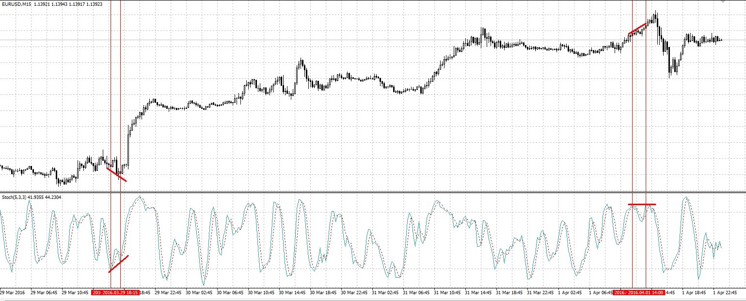Image resolution: width=746 pixels, height=301 pixels.
Task: Click the 31 Mar 02:45 time axis label
Action: [x=385, y=293]
